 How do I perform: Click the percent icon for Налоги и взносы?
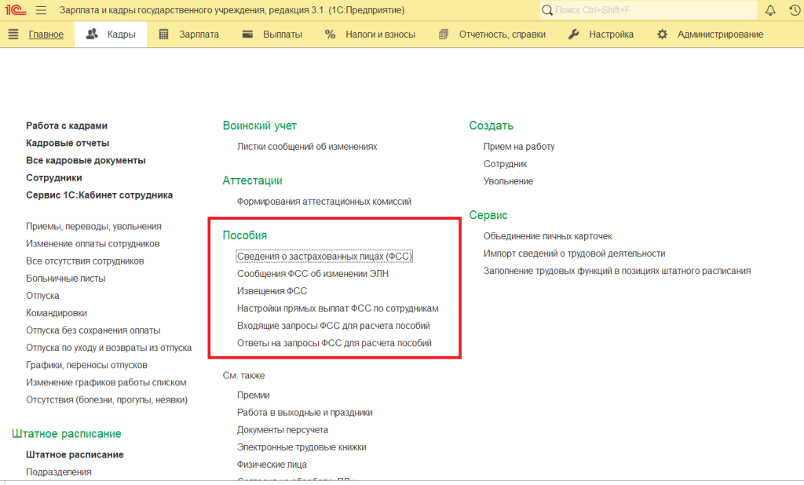330,35
